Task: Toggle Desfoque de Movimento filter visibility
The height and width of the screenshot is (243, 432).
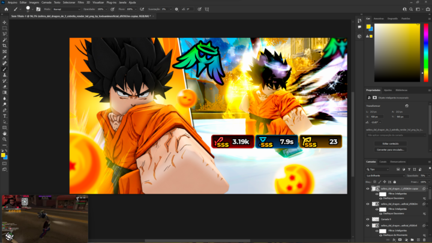Action: [x=381, y=235]
